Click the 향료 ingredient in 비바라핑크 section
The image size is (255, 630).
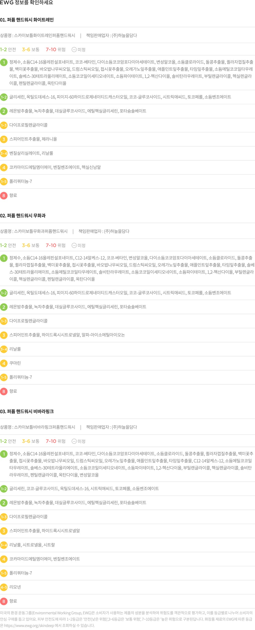tap(13, 601)
